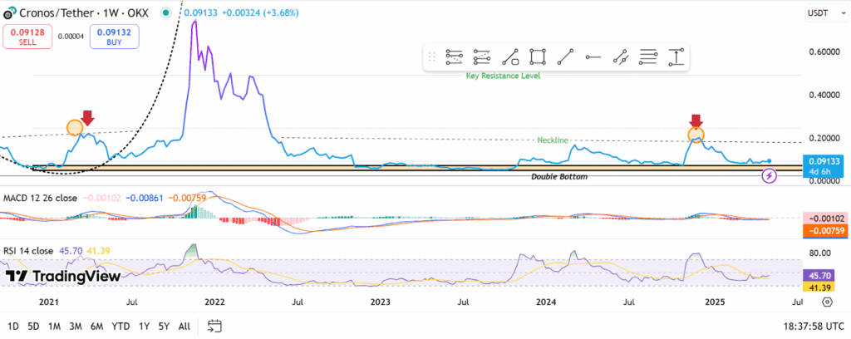This screenshot has width=851, height=339.
Task: Click the pink MACD -0.00102 scale tag
Action: pos(824,219)
